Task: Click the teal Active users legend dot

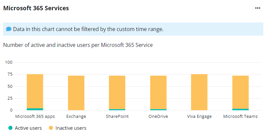Action: [10, 128]
